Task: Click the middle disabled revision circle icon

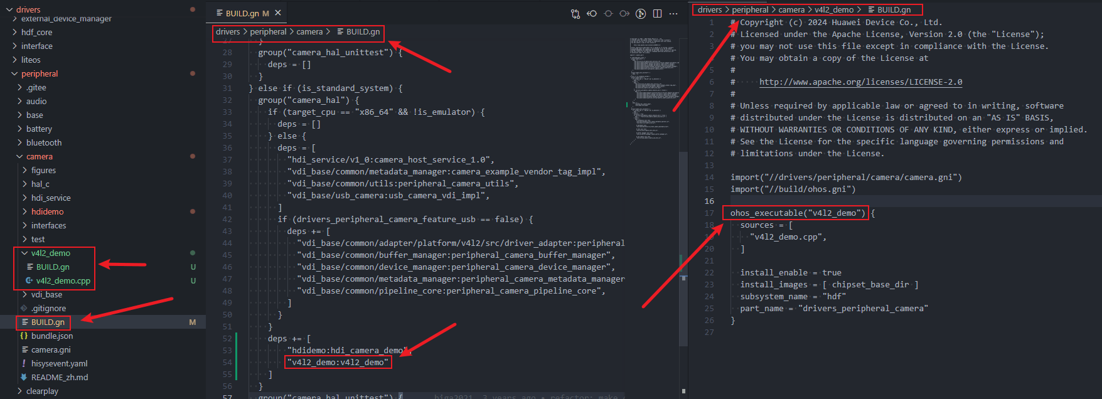Action: coord(608,13)
